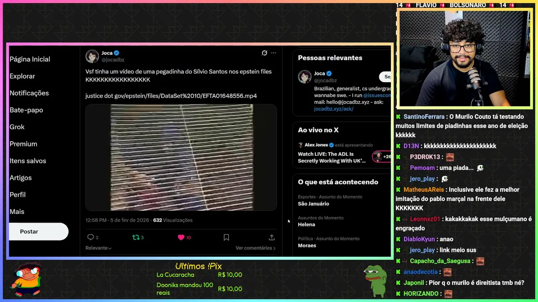
Task: Open Notificações in sidebar
Action: click(x=29, y=93)
